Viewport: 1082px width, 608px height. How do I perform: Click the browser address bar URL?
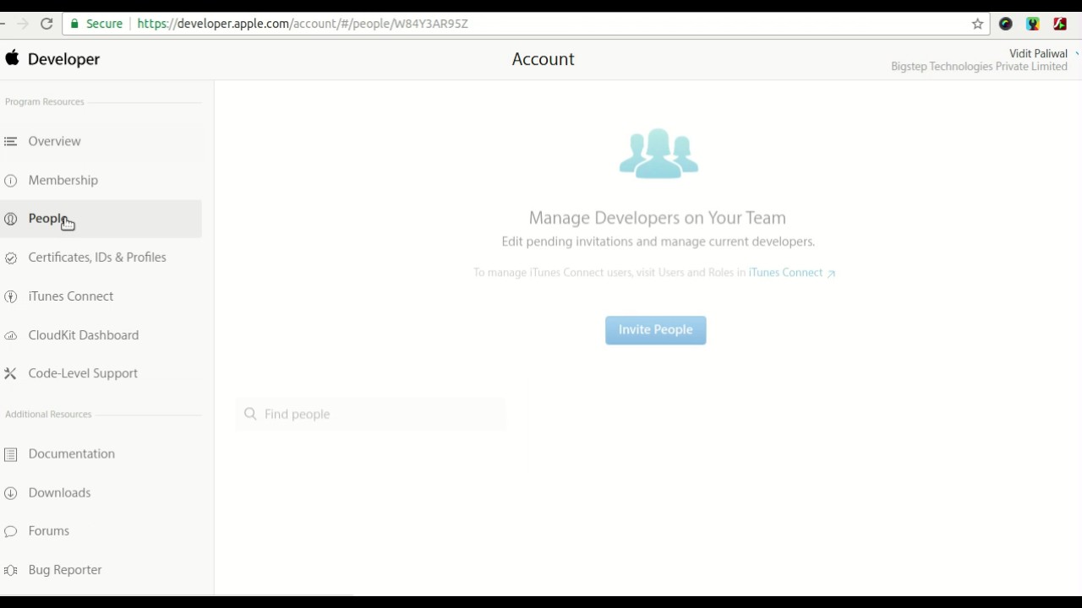(303, 24)
